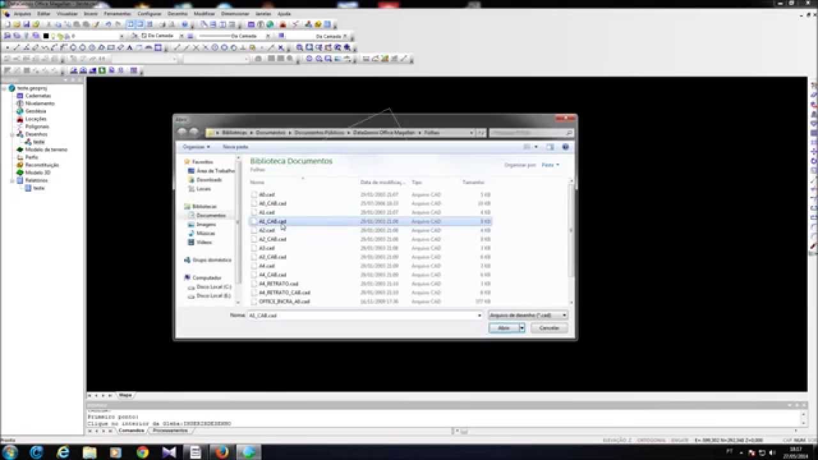This screenshot has width=818, height=460.
Task: Collapse the Relatórios tree node
Action: (x=12, y=180)
